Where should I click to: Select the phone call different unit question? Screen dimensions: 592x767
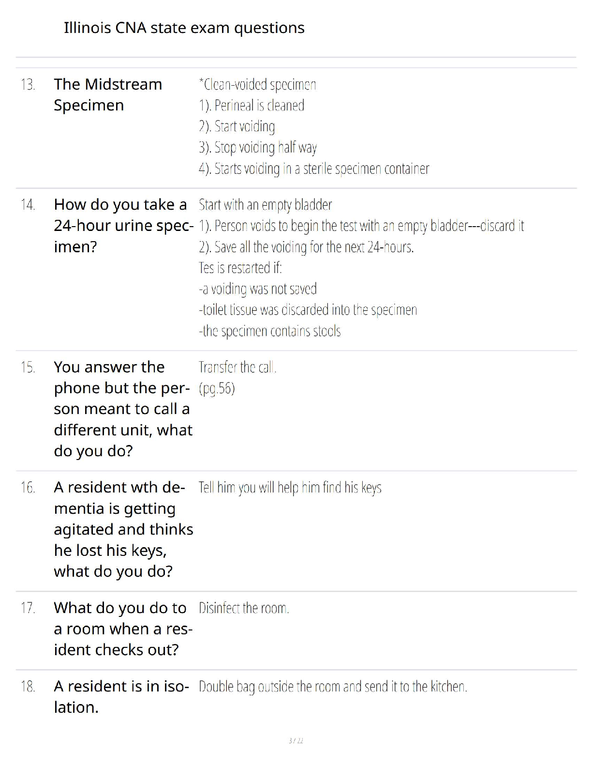point(123,409)
